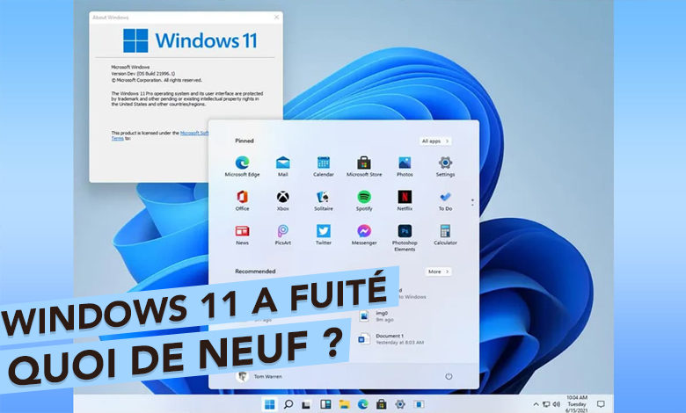Open the notification center icon
The width and height of the screenshot is (686, 413).
click(x=601, y=404)
